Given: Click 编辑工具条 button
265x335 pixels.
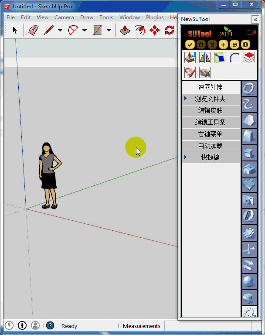Looking at the screenshot, I should point(211,123).
